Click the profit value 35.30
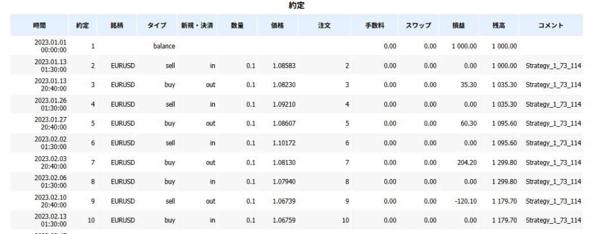 pyautogui.click(x=468, y=85)
